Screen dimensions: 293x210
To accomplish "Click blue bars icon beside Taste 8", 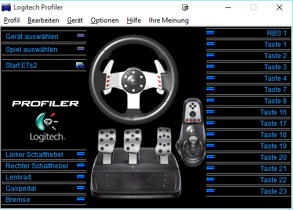I will coord(210,100).
